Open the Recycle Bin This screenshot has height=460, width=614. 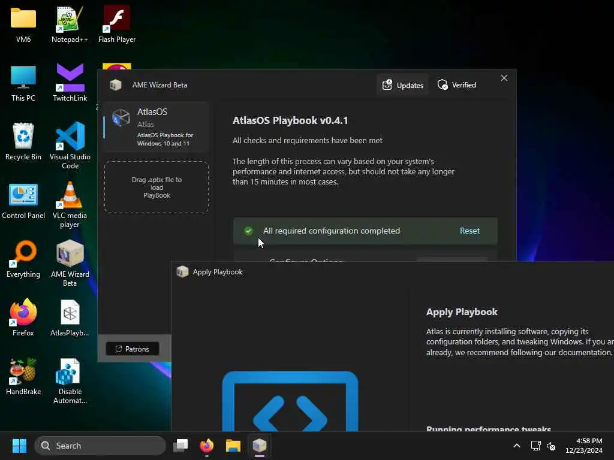23,141
